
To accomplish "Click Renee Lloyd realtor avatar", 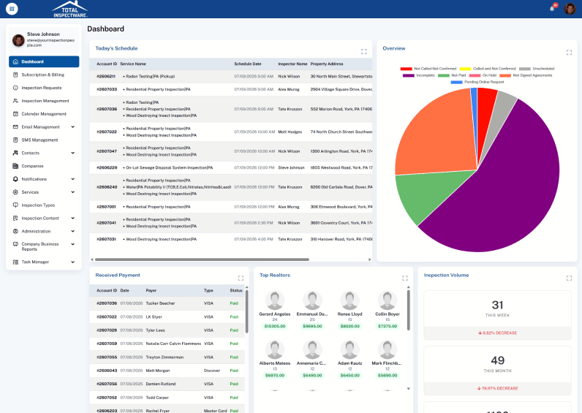I will 349,300.
